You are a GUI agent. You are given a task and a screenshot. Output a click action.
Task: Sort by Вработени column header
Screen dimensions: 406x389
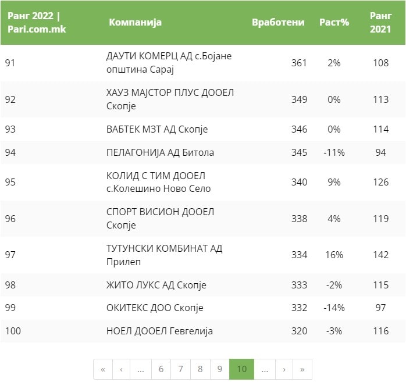pos(278,23)
